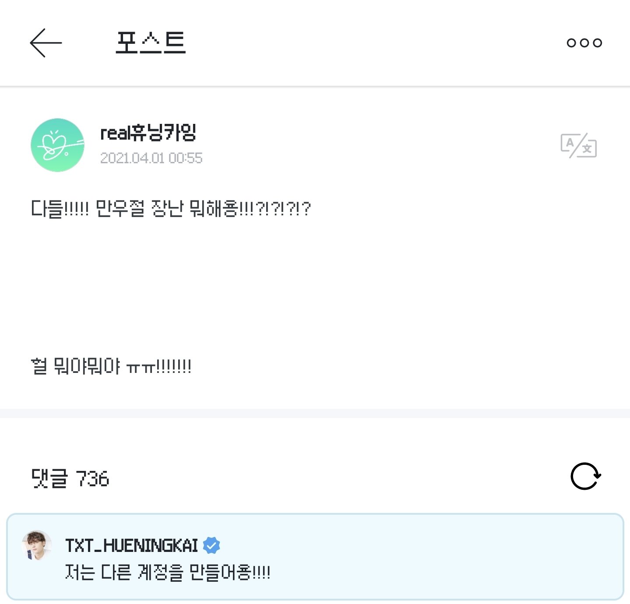
Task: Open real휴닝카잉's profile name
Action: (148, 132)
